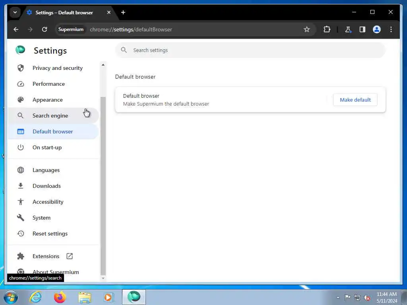Click the muted volume tray icon
The height and width of the screenshot is (305, 407).
pyautogui.click(x=367, y=297)
